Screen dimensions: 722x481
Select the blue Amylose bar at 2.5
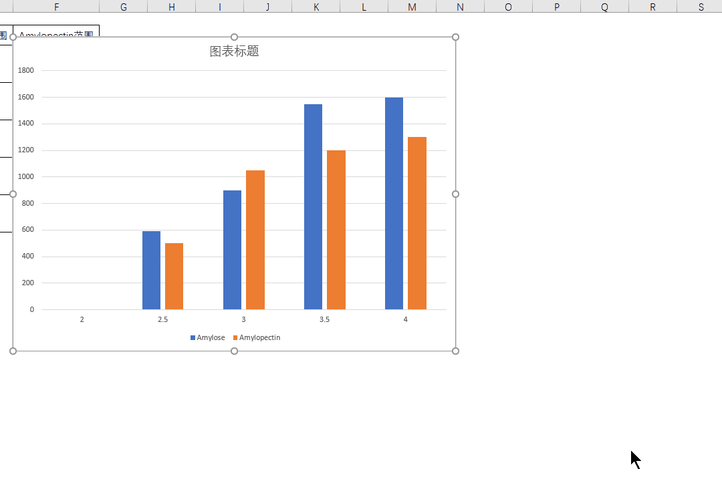coord(151,270)
